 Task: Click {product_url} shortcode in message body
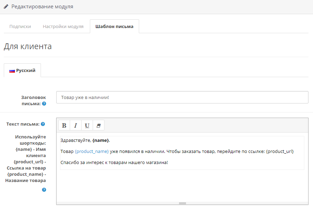coord(280,152)
